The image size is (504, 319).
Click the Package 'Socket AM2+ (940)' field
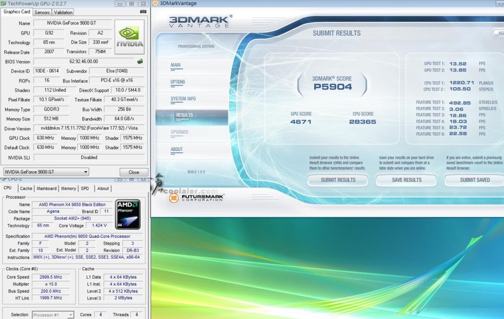pyautogui.click(x=72, y=218)
